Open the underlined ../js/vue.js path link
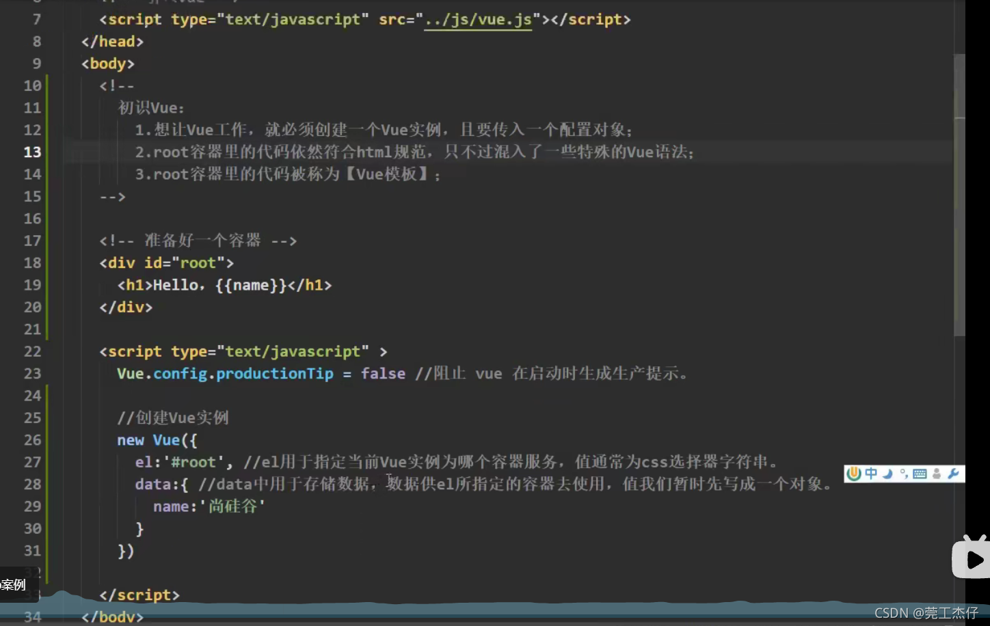 pos(478,20)
